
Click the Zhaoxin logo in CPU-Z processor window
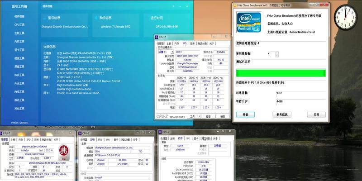click(64, 153)
